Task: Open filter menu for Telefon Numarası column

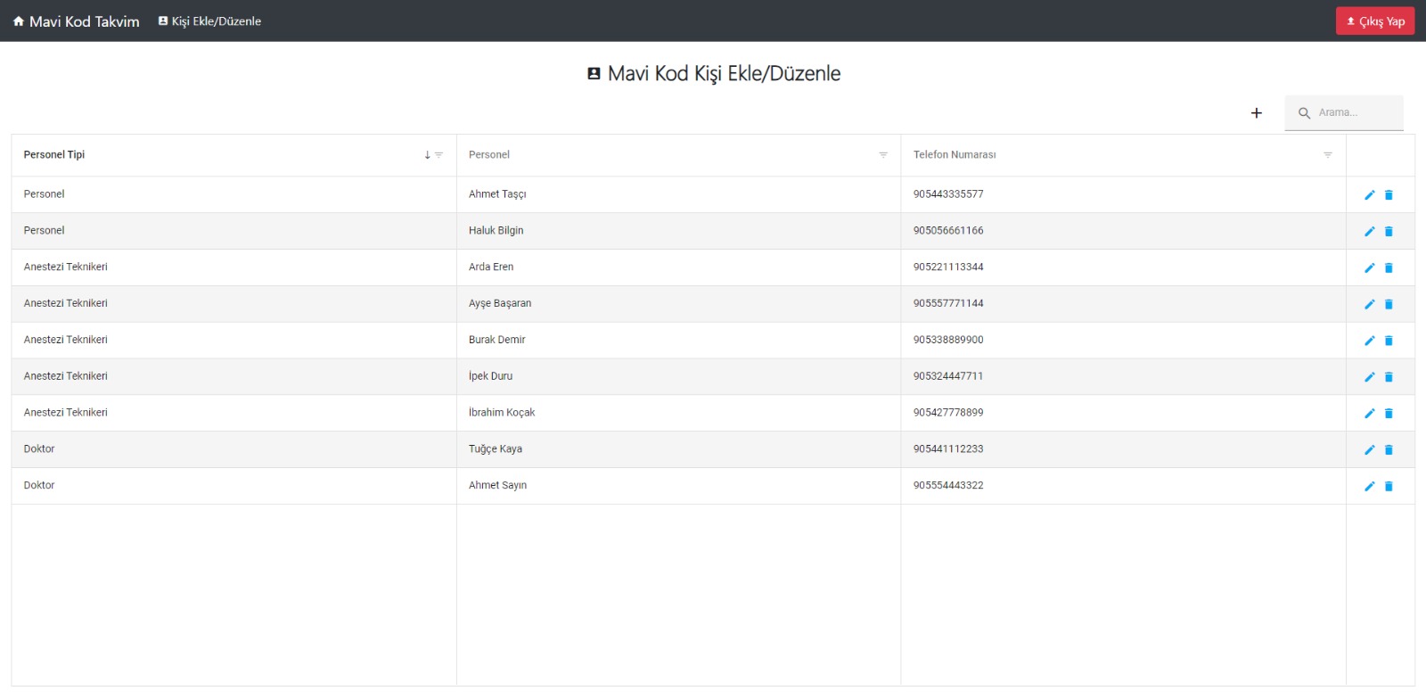Action: 1327,155
